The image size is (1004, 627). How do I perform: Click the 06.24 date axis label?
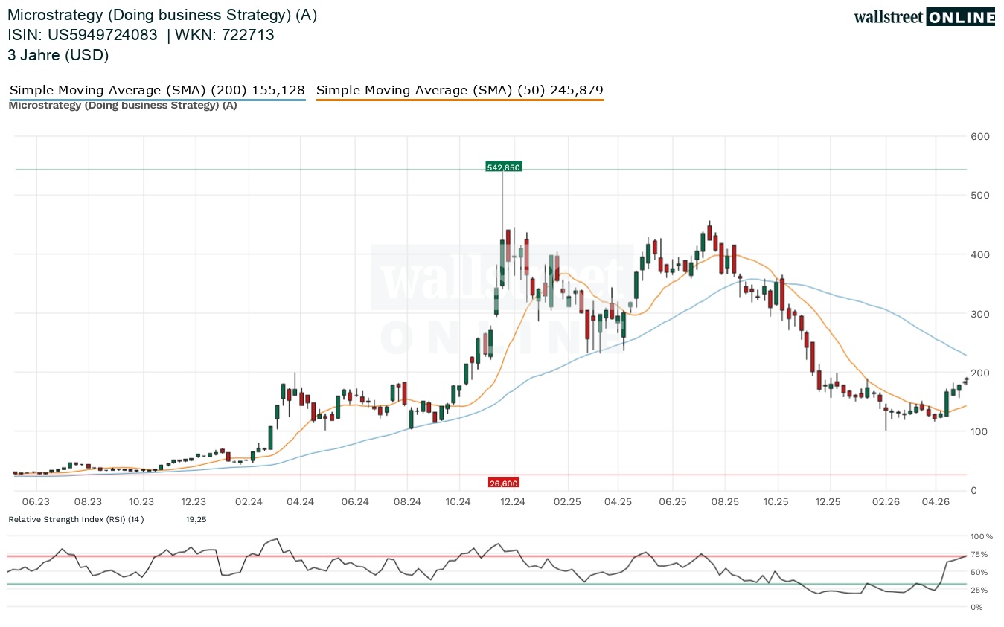(355, 502)
